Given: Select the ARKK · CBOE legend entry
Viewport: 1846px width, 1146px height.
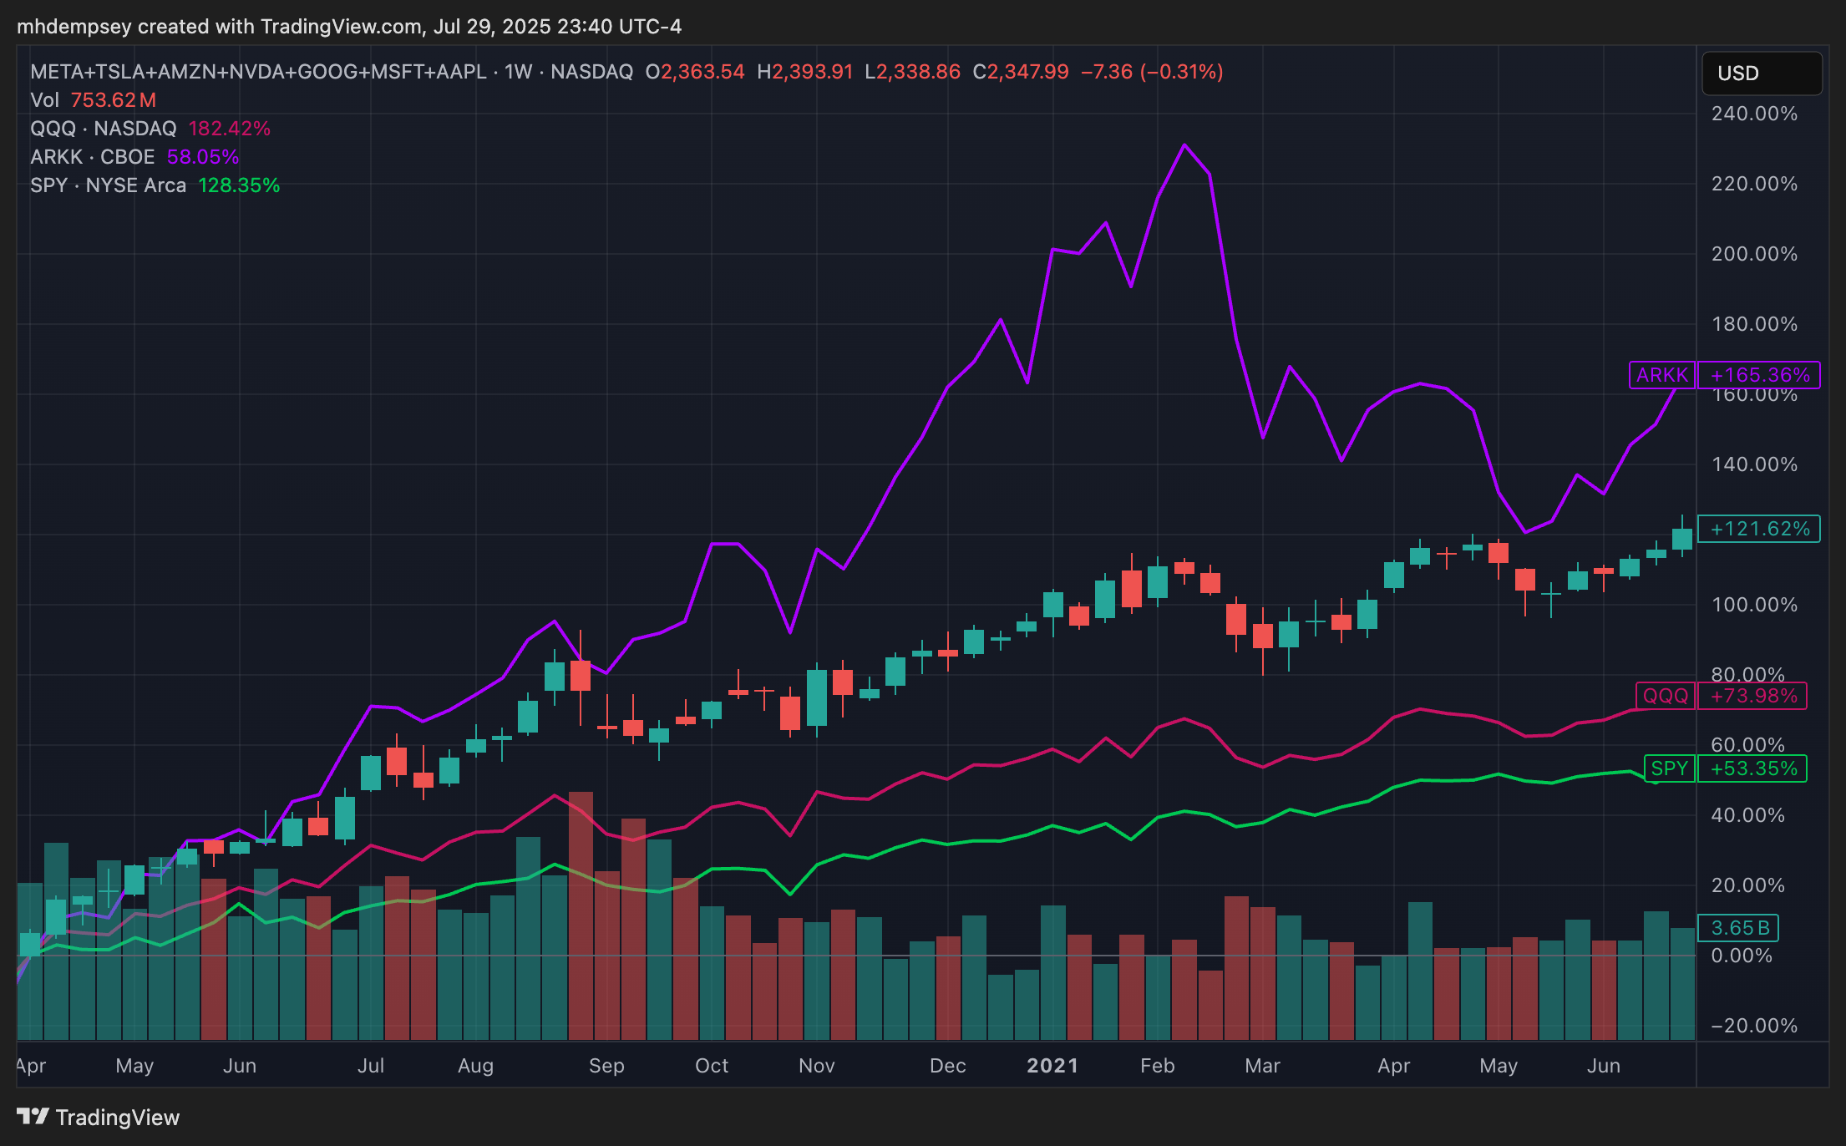Looking at the screenshot, I should 93,157.
